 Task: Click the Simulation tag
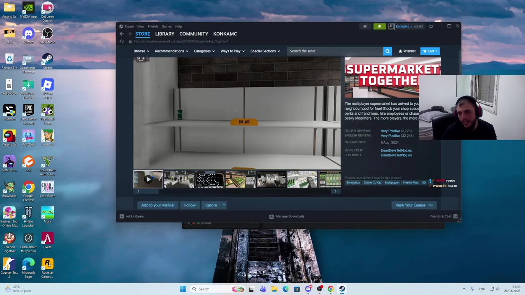click(x=353, y=183)
